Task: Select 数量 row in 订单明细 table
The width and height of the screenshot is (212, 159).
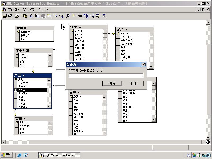Action: pyautogui.click(x=31, y=65)
